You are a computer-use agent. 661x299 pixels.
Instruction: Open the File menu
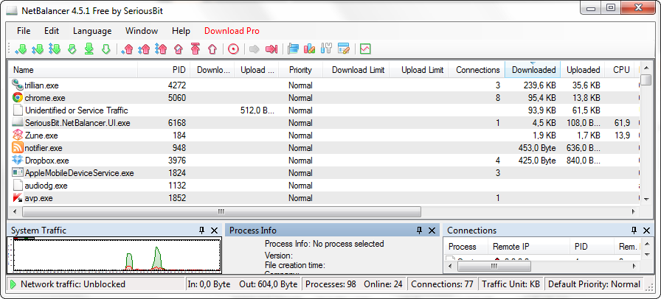[24, 31]
